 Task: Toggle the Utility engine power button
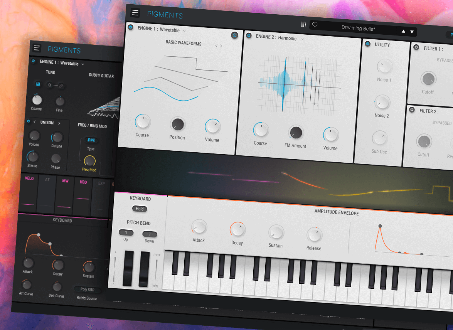[x=367, y=44]
